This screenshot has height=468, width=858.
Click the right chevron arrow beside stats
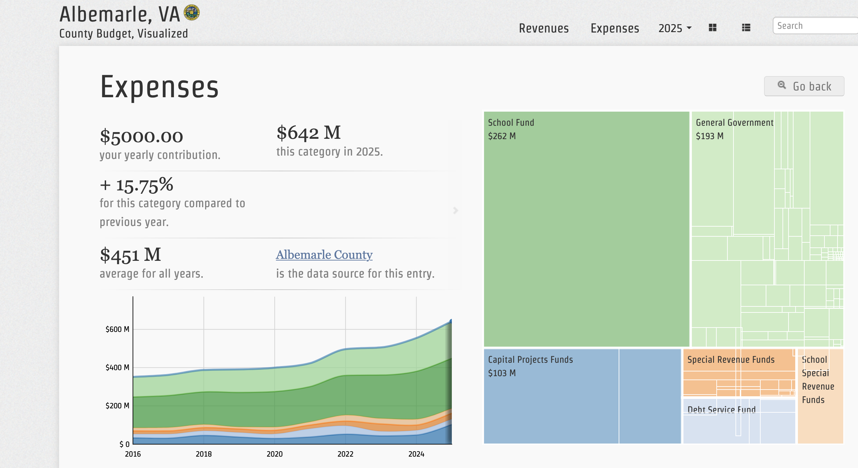456,210
